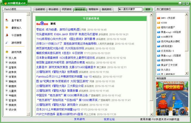Image resolution: width=191 pixels, height=123 pixels.
Task: Click the 游戏列表 icon in sidebar
Action: coord(7,52)
